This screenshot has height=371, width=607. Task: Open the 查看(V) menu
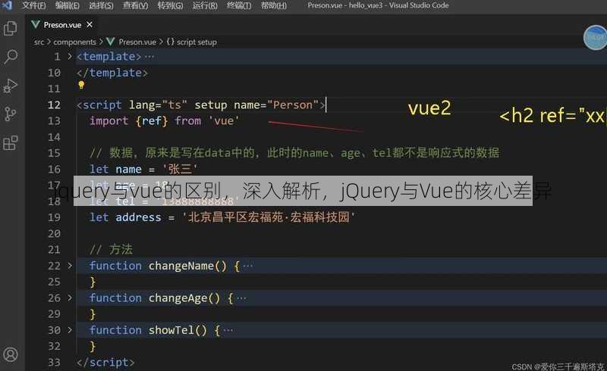pos(136,5)
